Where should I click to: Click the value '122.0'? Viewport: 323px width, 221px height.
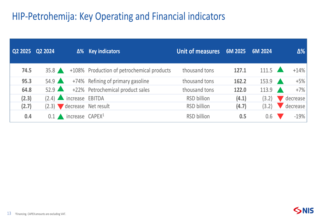click(240, 90)
